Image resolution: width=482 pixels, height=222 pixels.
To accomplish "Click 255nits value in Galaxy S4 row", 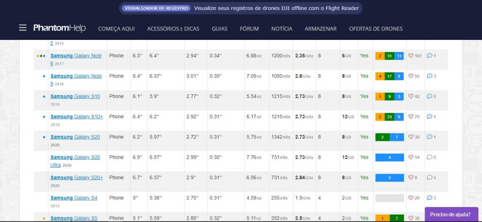I will pyautogui.click(x=280, y=198).
